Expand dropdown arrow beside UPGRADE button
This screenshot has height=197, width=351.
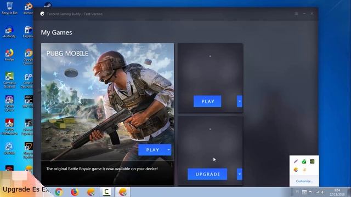point(240,174)
